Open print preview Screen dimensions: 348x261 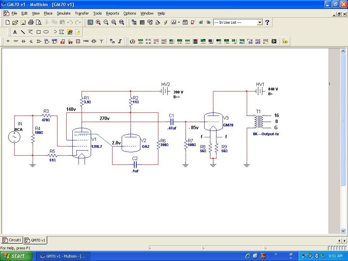pyautogui.click(x=39, y=22)
